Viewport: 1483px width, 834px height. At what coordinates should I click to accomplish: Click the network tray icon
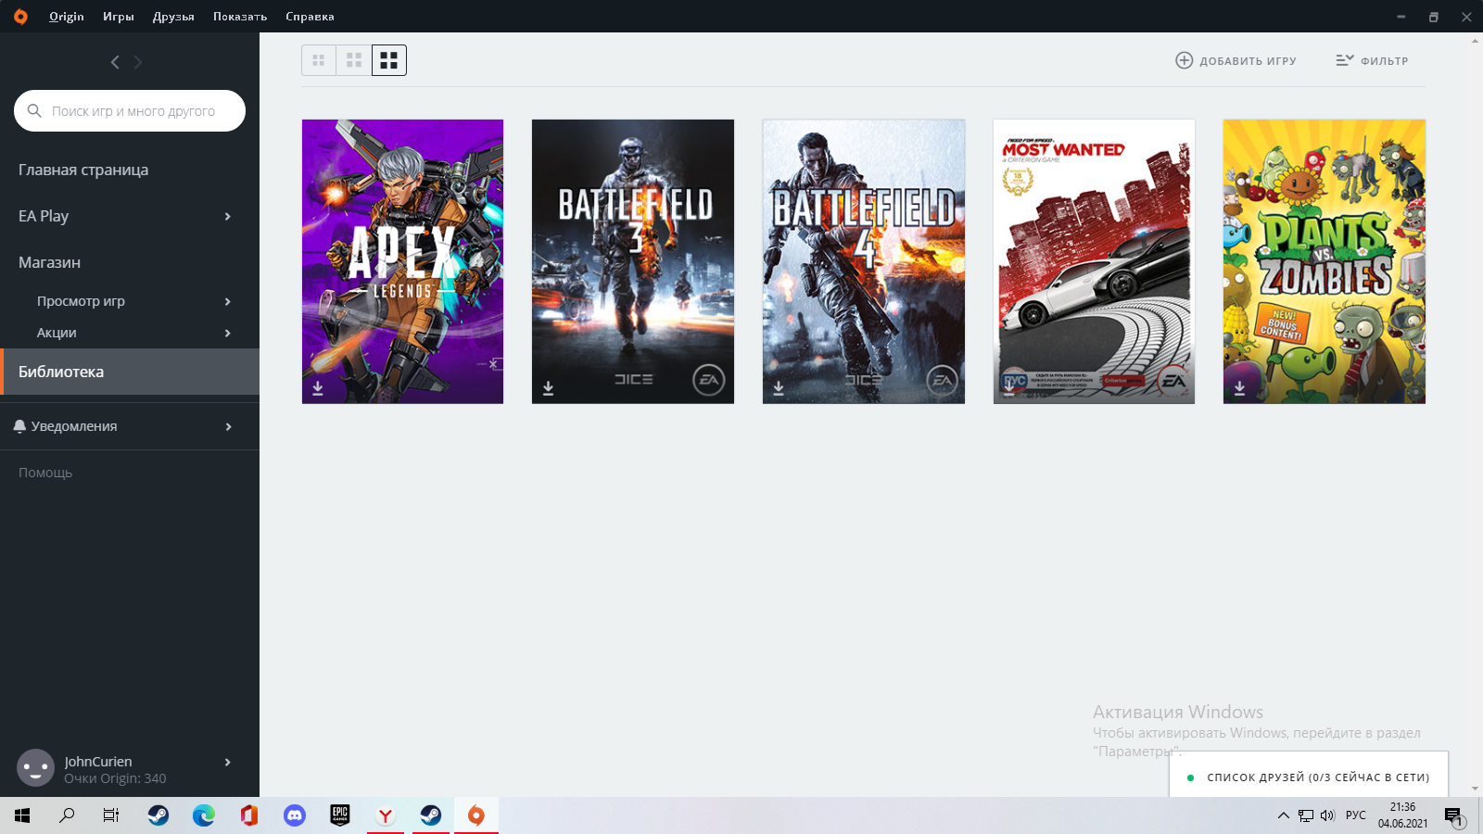(1306, 815)
